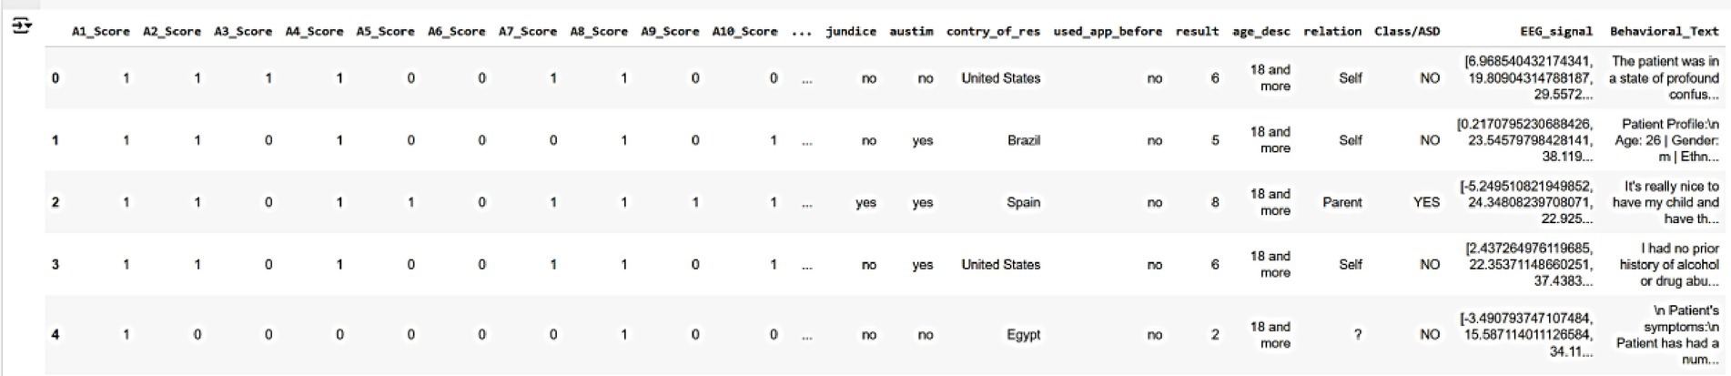Select the EEG_signal column header
This screenshot has height=376, width=1731.
click(1556, 31)
